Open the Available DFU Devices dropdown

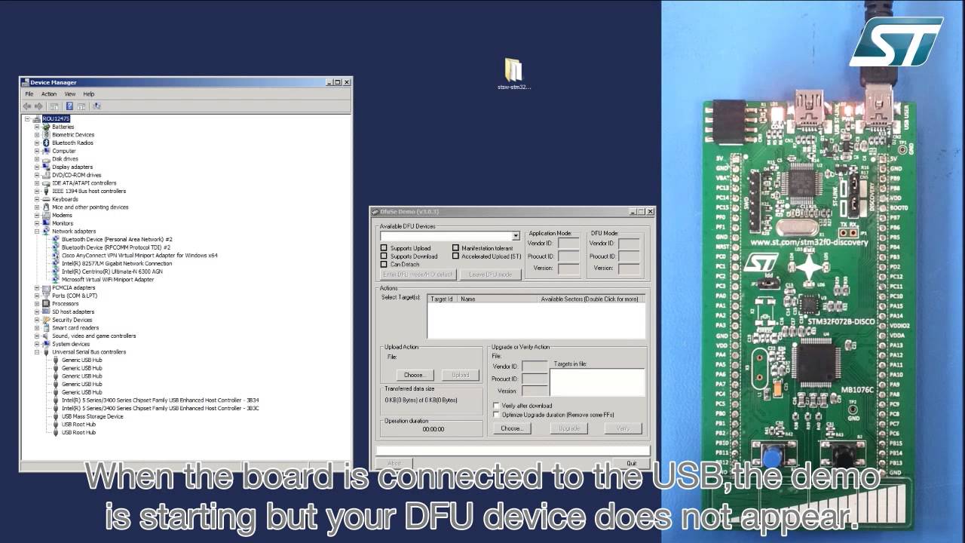coord(516,236)
